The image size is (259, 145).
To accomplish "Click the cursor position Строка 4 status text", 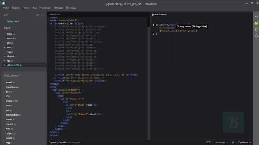I will point(59,143).
